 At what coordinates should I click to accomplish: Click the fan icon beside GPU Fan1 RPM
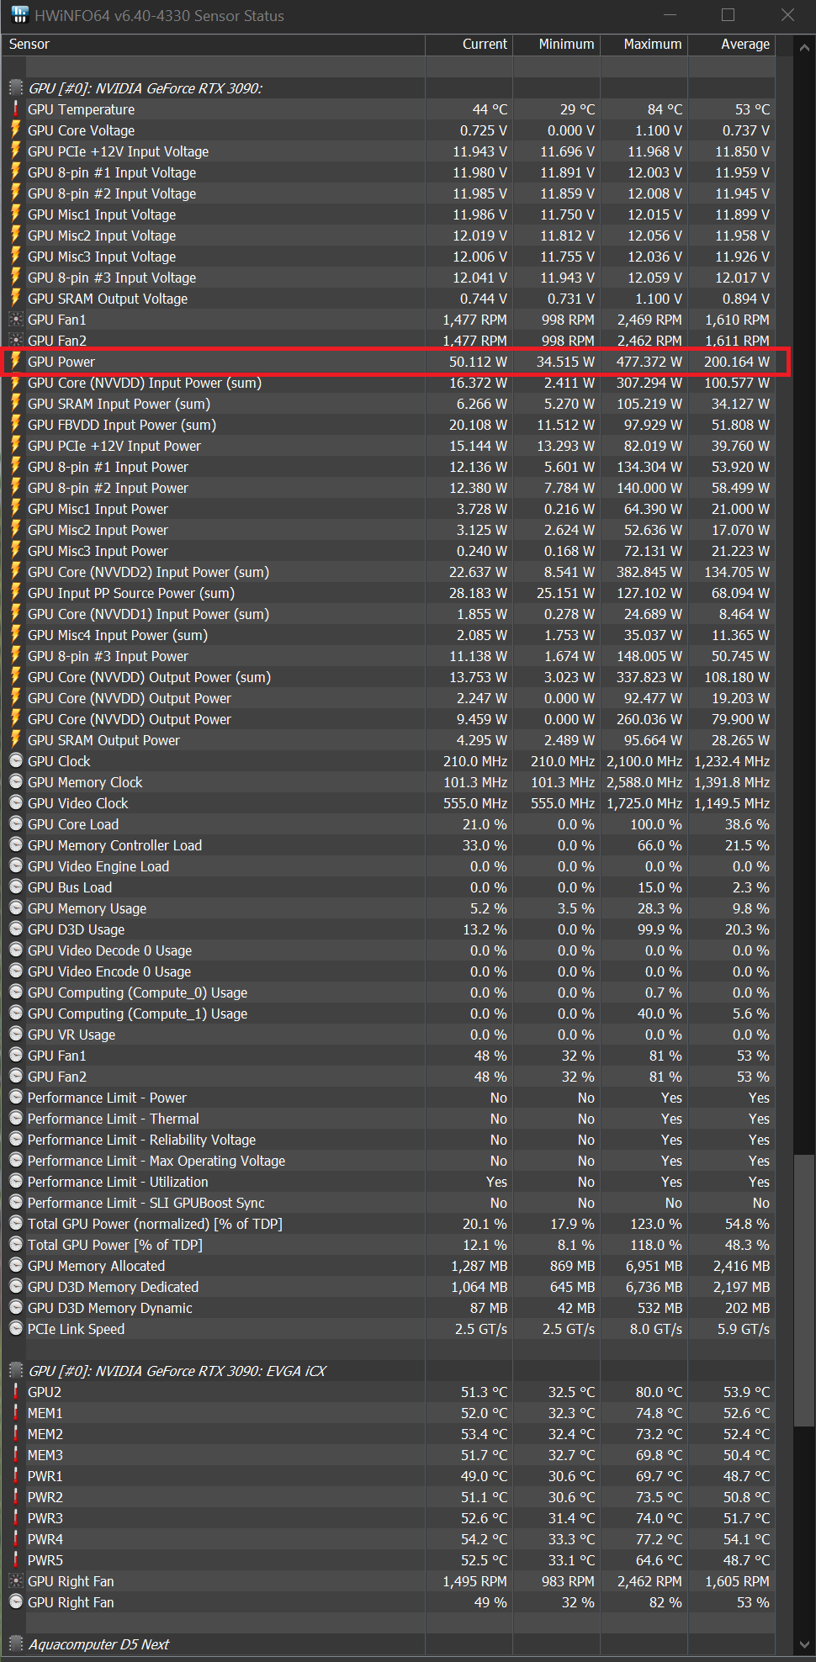tap(15, 320)
